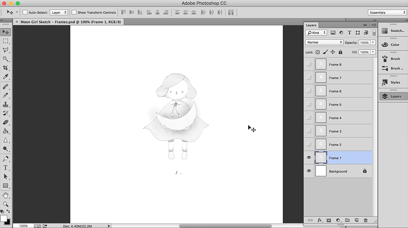408x228 pixels.
Task: Select the Crop tool
Action: pyautogui.click(x=6, y=68)
